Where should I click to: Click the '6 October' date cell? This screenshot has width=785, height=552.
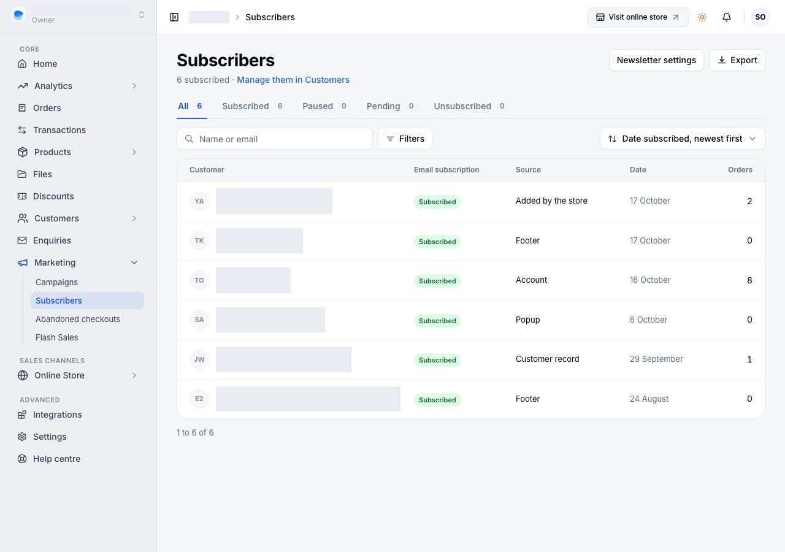648,320
